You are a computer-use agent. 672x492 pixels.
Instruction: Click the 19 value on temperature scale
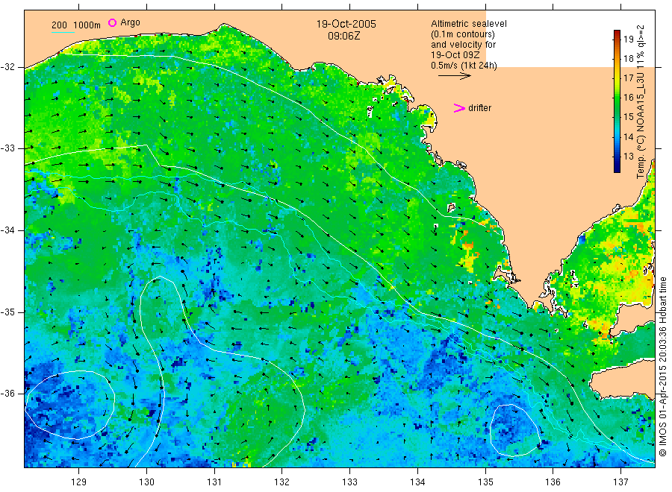(x=628, y=39)
